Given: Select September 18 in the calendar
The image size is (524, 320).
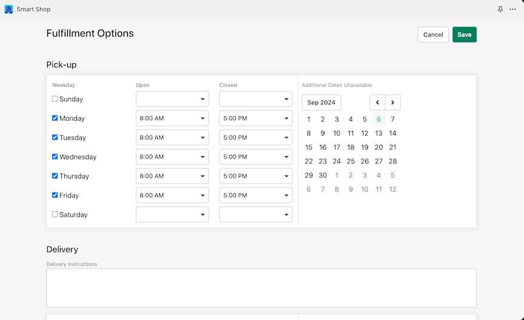Looking at the screenshot, I should point(351,148).
